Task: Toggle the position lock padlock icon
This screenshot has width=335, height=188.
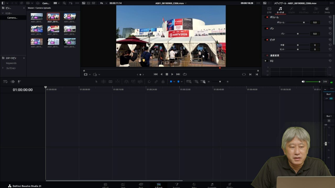Action: pos(163,81)
